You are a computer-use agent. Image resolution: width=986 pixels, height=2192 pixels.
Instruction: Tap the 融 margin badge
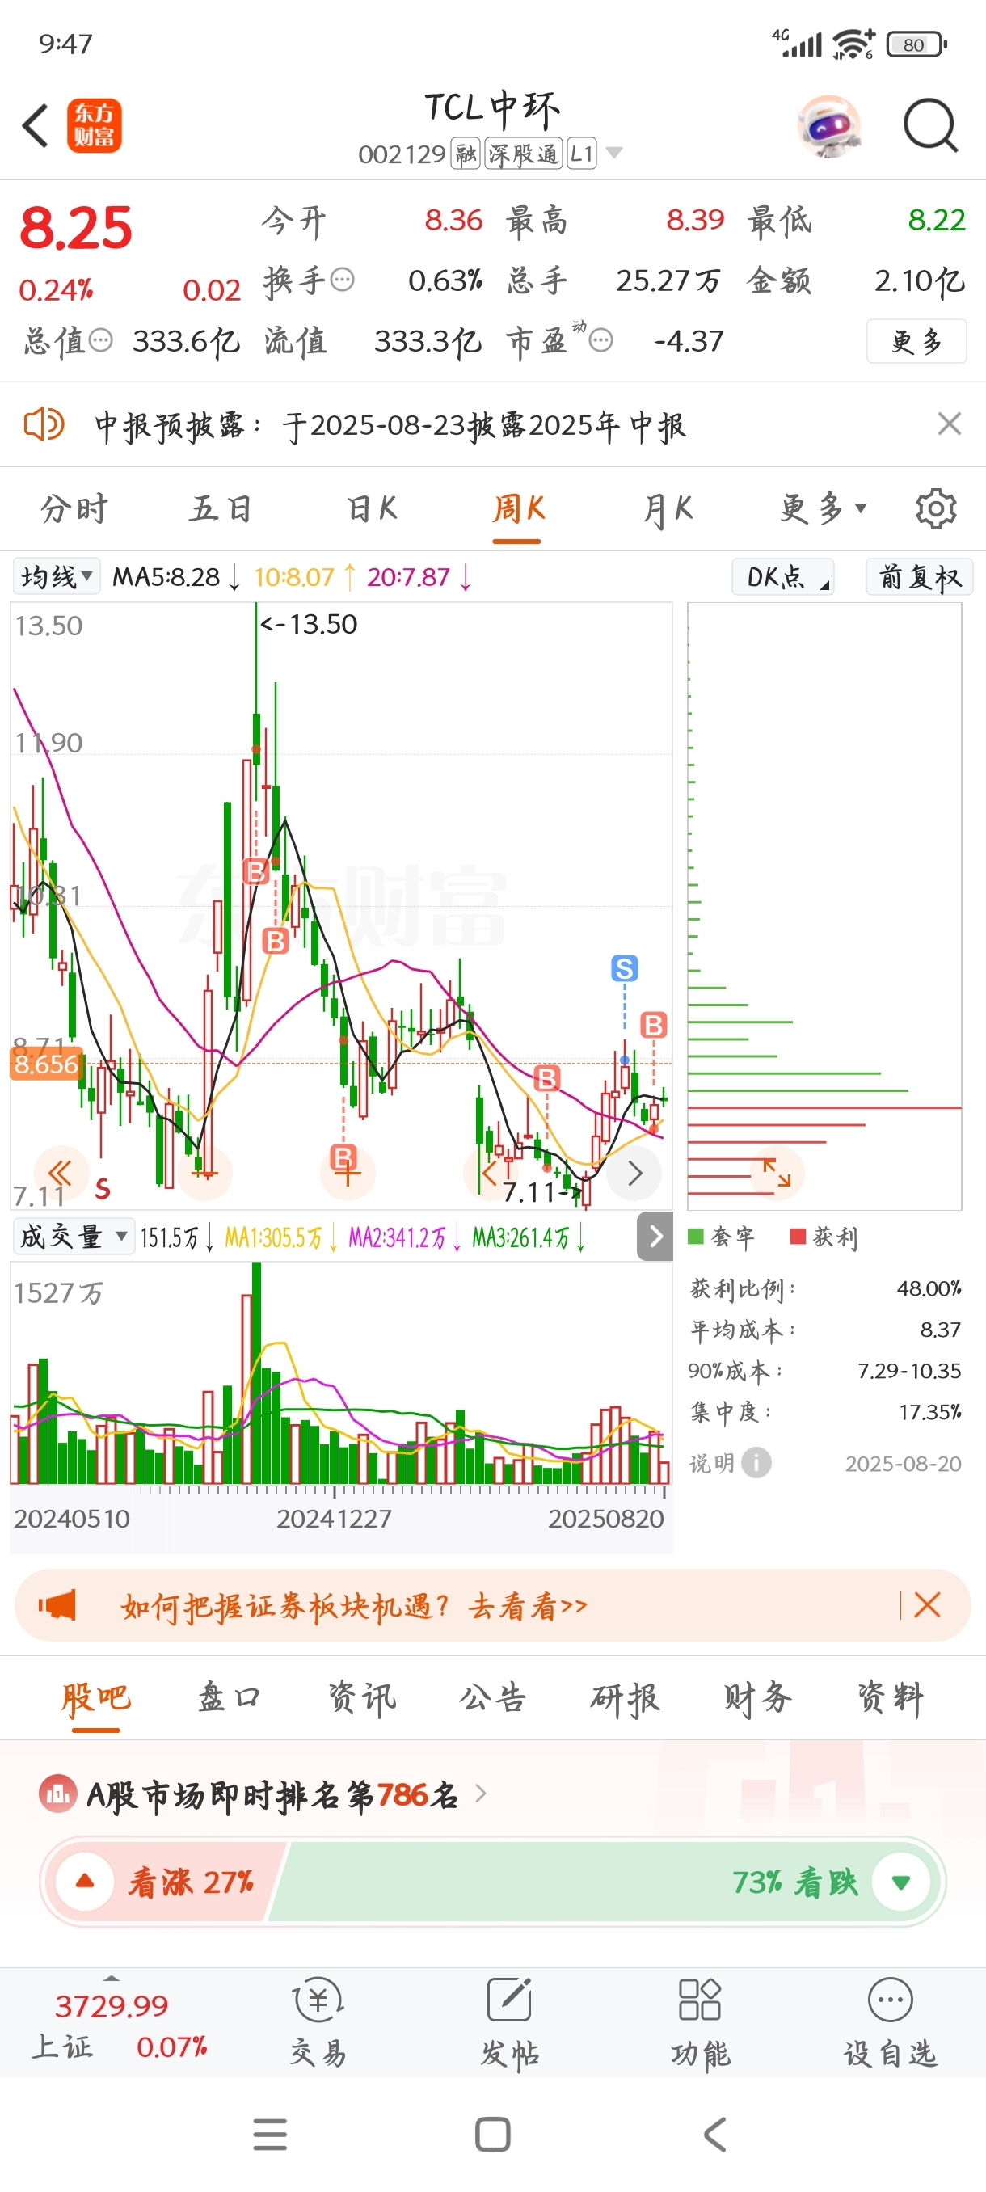(466, 154)
